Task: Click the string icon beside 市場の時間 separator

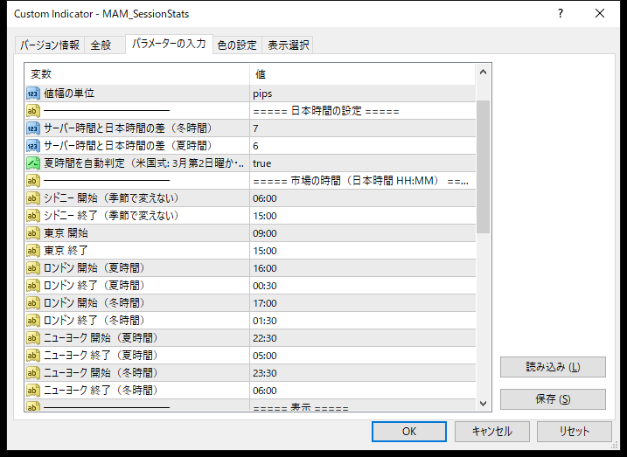Action: (x=33, y=181)
